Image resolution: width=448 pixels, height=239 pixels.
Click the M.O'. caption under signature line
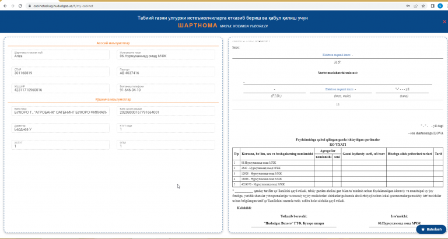(x=338, y=62)
